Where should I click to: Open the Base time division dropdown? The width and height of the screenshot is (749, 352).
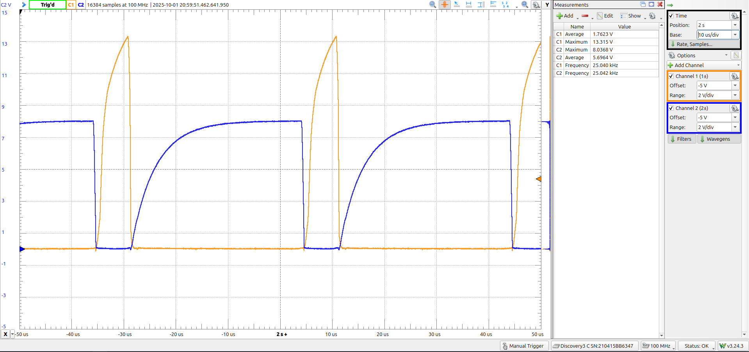pyautogui.click(x=735, y=35)
